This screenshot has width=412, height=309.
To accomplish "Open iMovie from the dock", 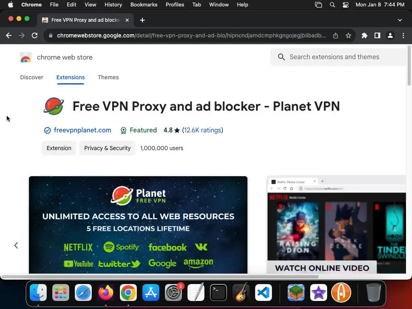I will tap(319, 293).
